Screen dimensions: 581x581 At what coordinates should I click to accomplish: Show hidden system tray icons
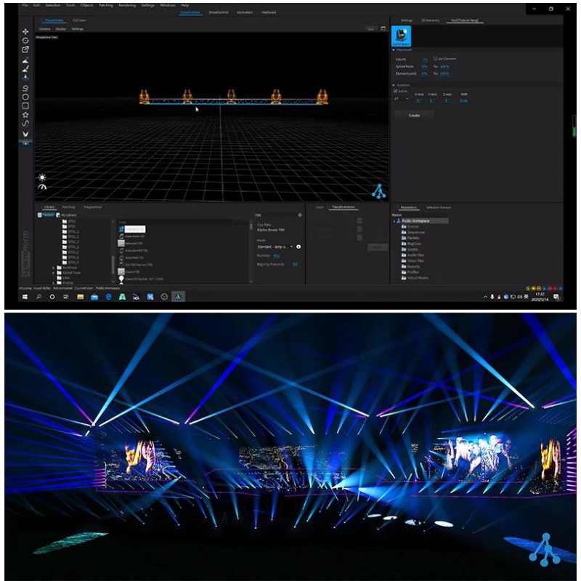[485, 297]
